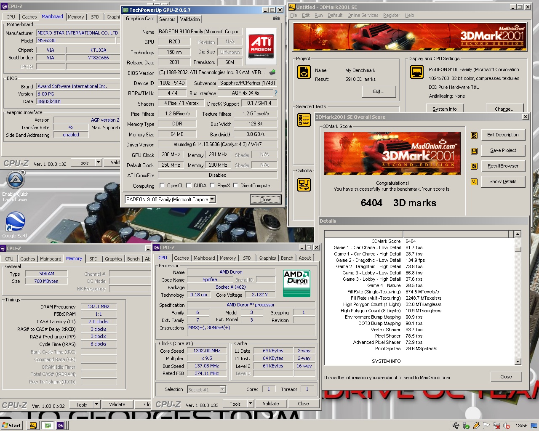The width and height of the screenshot is (539, 431).
Task: Tick the CUDA checkbox in GPU-Z
Action: [x=189, y=185]
